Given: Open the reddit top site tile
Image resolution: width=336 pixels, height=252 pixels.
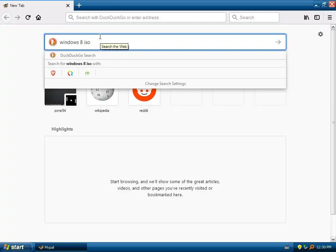Looking at the screenshot, I should (144, 100).
